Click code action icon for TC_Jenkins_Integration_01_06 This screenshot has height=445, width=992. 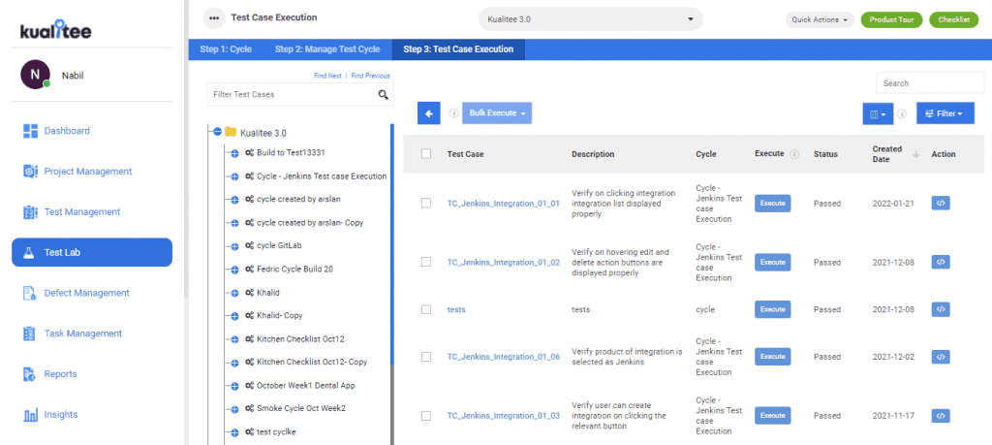coord(941,357)
